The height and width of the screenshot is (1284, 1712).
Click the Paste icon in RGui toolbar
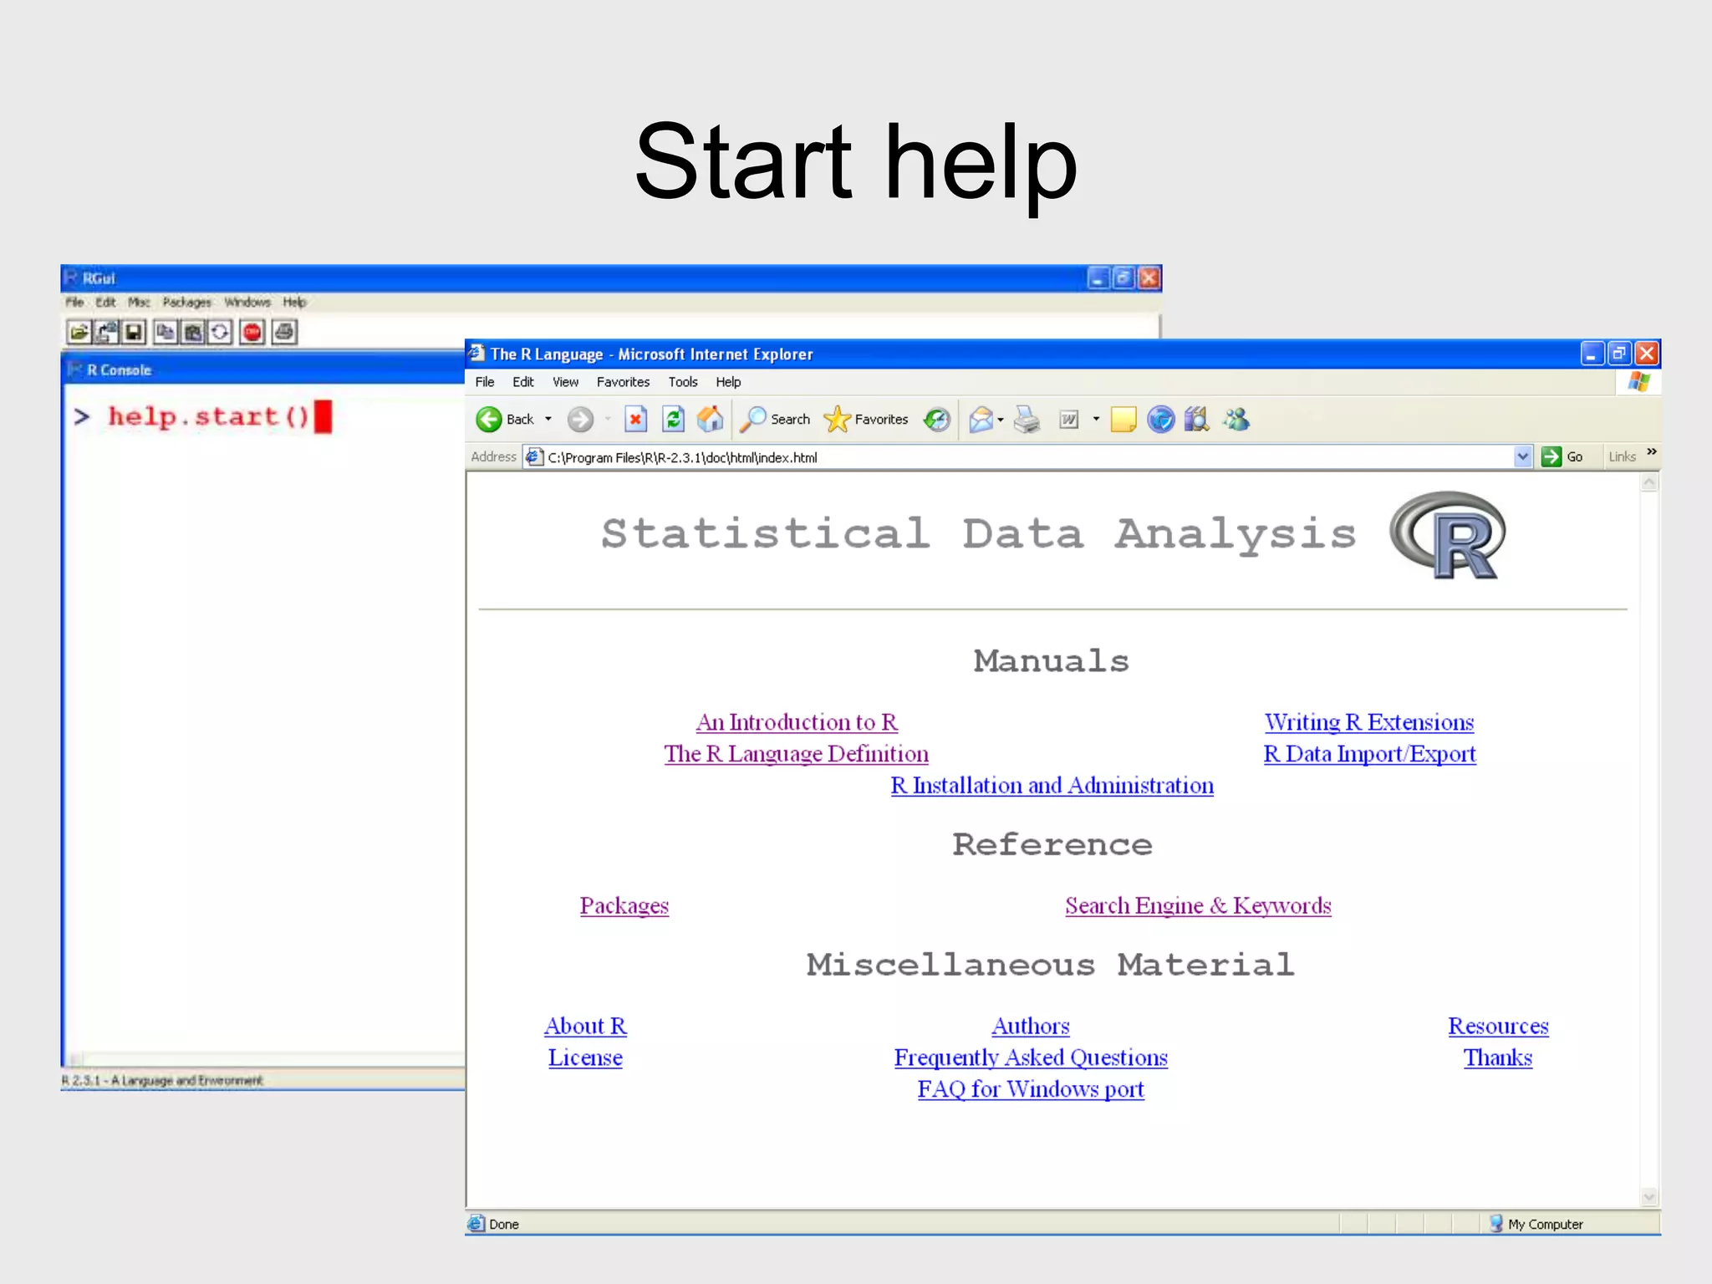point(192,332)
